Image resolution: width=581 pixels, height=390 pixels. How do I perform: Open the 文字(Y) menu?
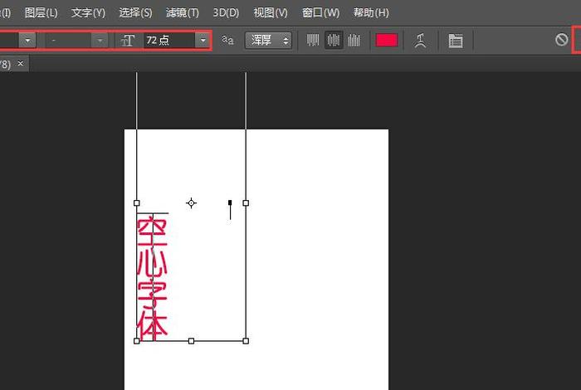pyautogui.click(x=88, y=13)
